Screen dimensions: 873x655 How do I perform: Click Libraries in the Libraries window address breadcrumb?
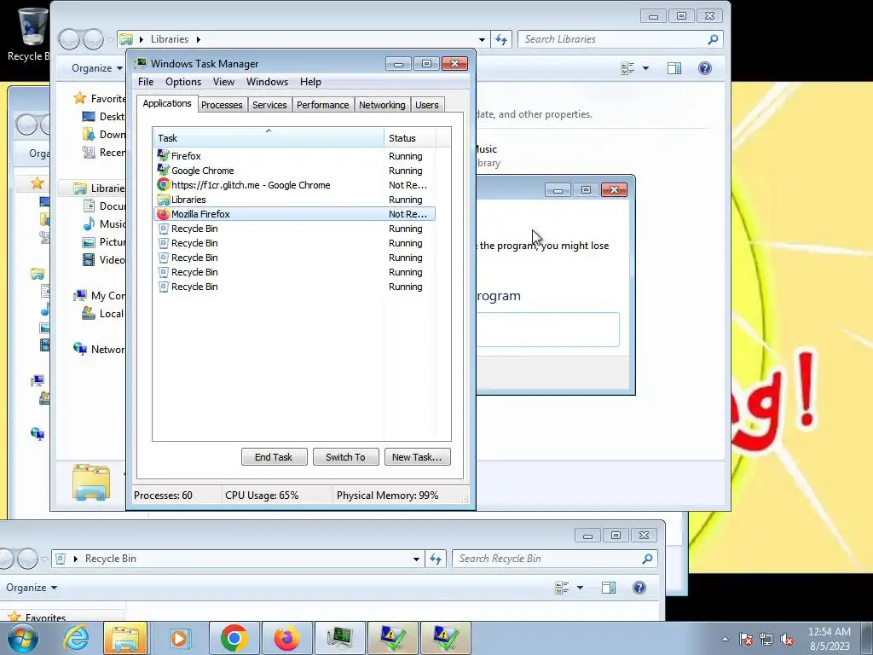coord(170,39)
